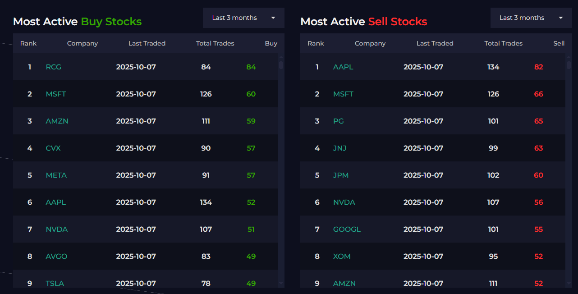Click the GOOGL ticker in Sell Stocks
578x294 pixels.
click(x=347, y=230)
